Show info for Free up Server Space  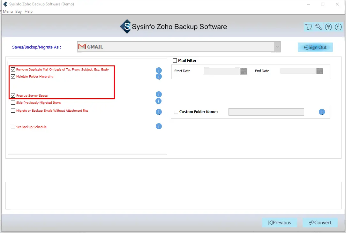159,94
